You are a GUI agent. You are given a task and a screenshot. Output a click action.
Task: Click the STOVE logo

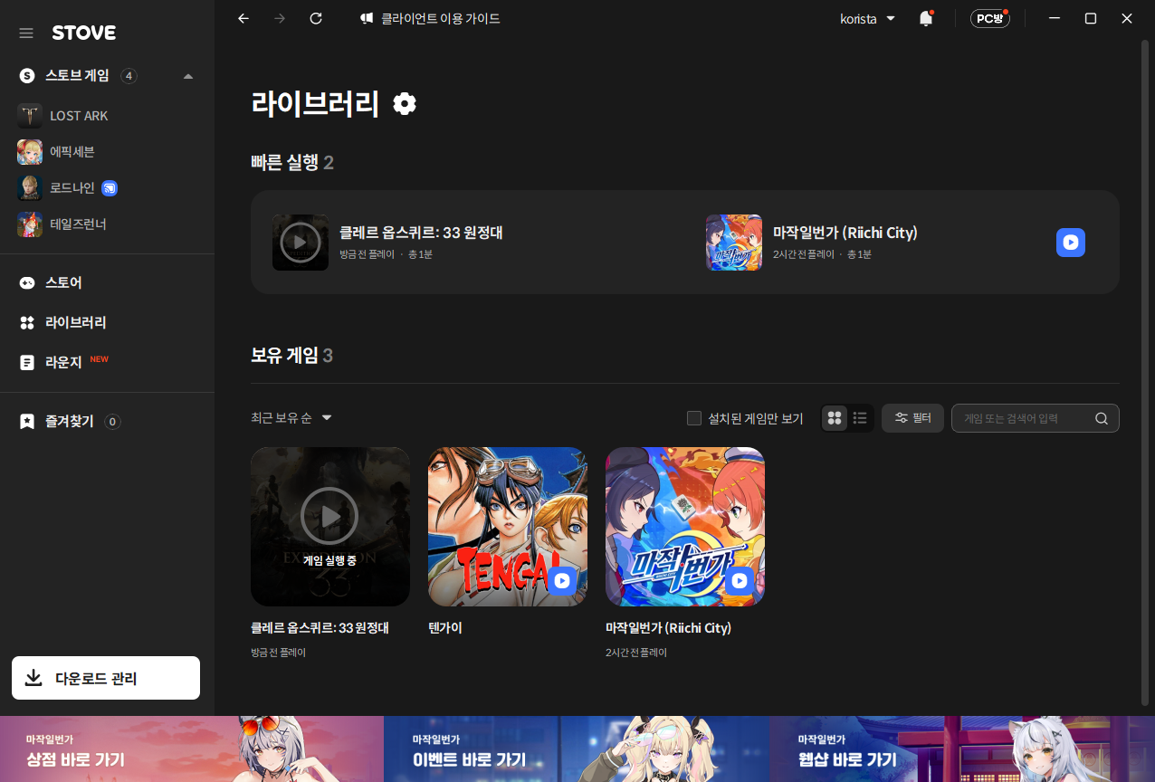point(84,33)
